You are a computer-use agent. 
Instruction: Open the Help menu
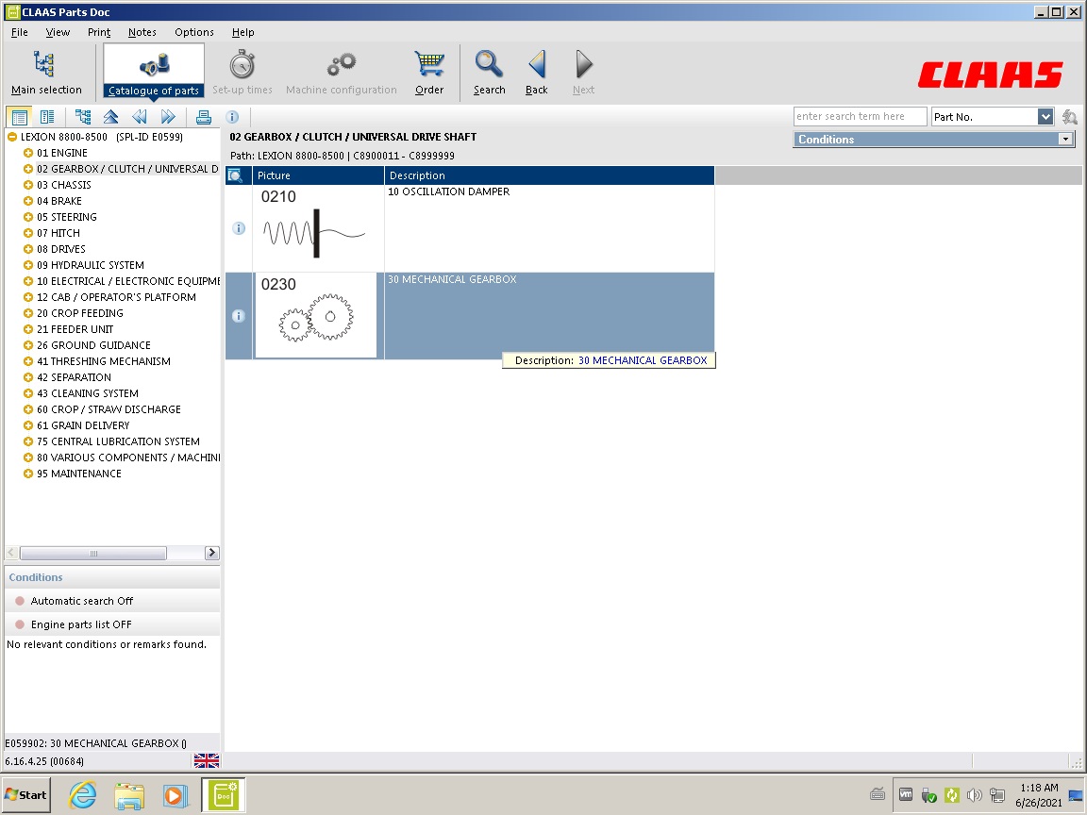242,32
